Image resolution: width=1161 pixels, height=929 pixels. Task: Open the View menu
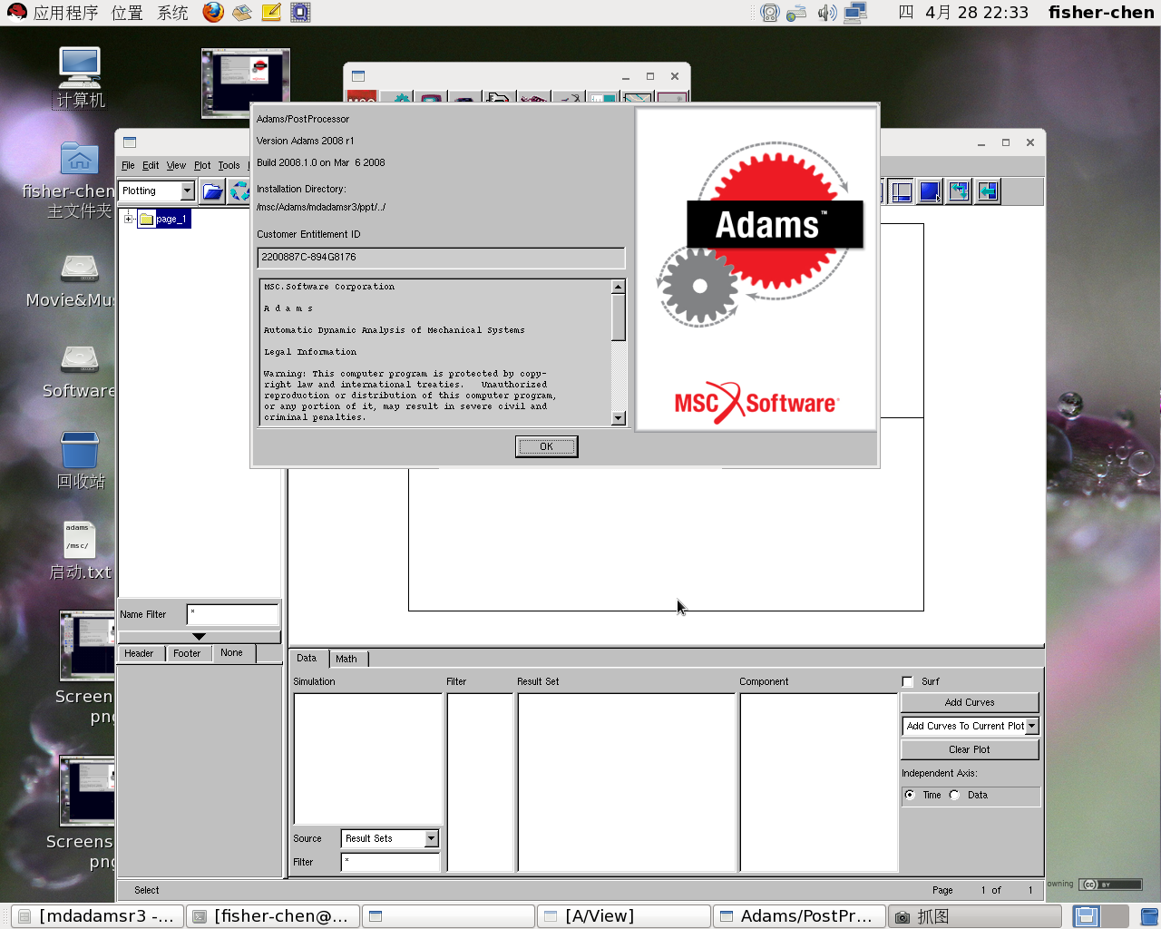click(176, 165)
